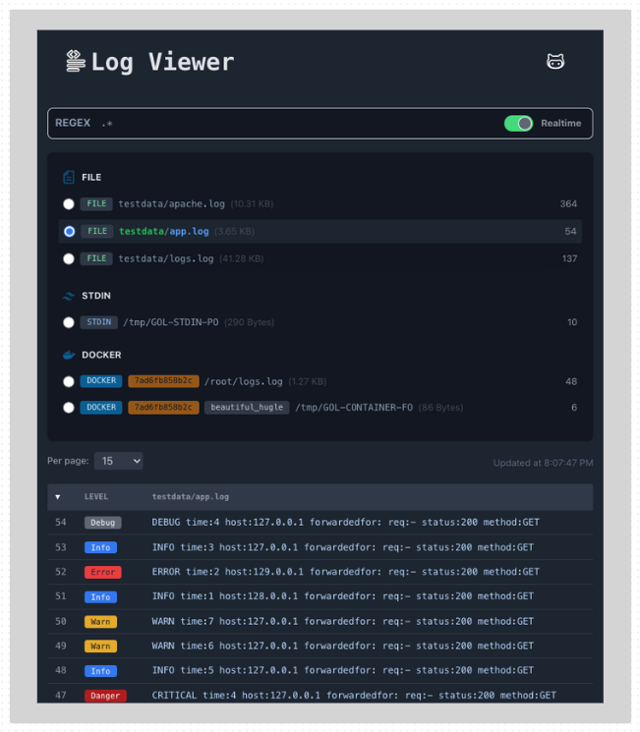Viewport: 640px width, 732px height.
Task: Click the 7ad6fb858b2c tag beside /root/logs.log
Action: tap(163, 381)
